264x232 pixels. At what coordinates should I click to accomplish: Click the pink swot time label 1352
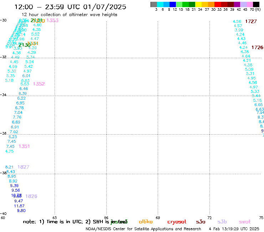39,84
